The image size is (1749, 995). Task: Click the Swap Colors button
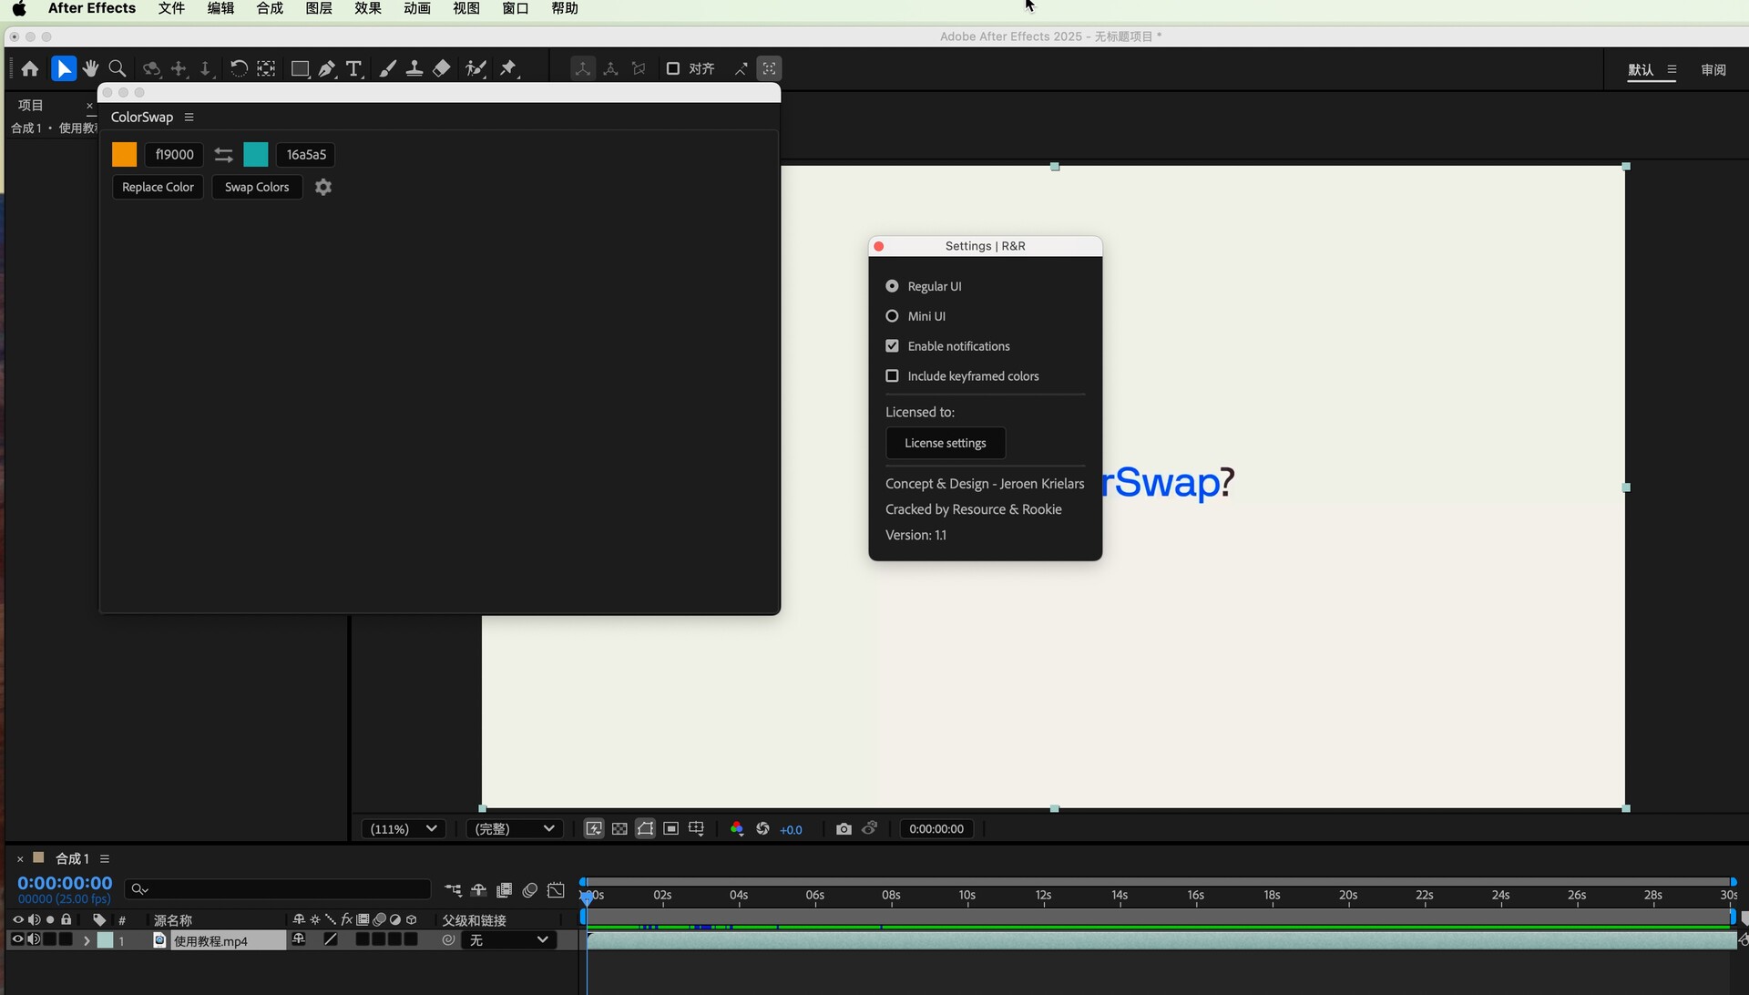coord(257,187)
